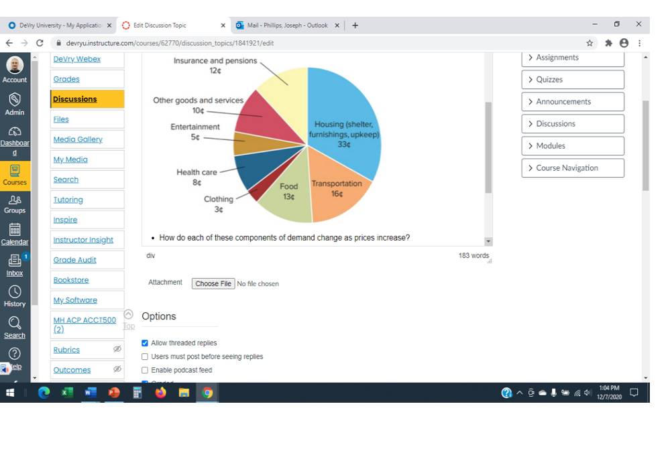The image size is (672, 457).
Task: Uncheck Allow threaded replies checkbox
Action: (145, 343)
